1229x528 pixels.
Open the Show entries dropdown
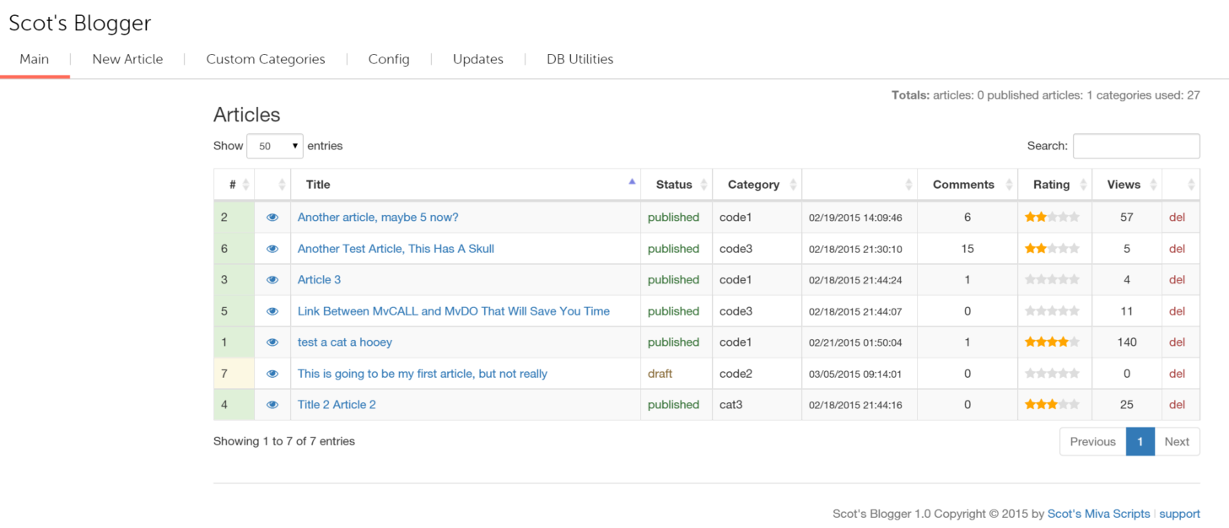275,146
